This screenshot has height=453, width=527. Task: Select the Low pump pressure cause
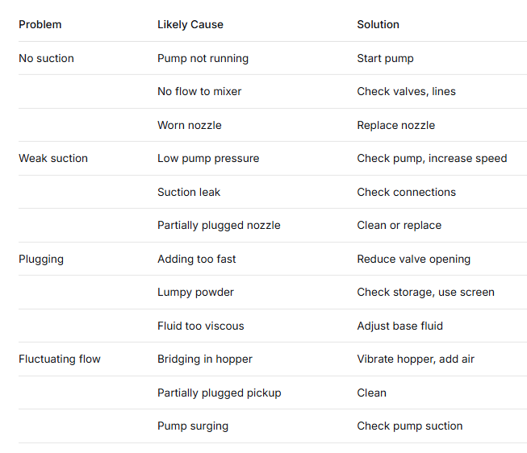(208, 158)
